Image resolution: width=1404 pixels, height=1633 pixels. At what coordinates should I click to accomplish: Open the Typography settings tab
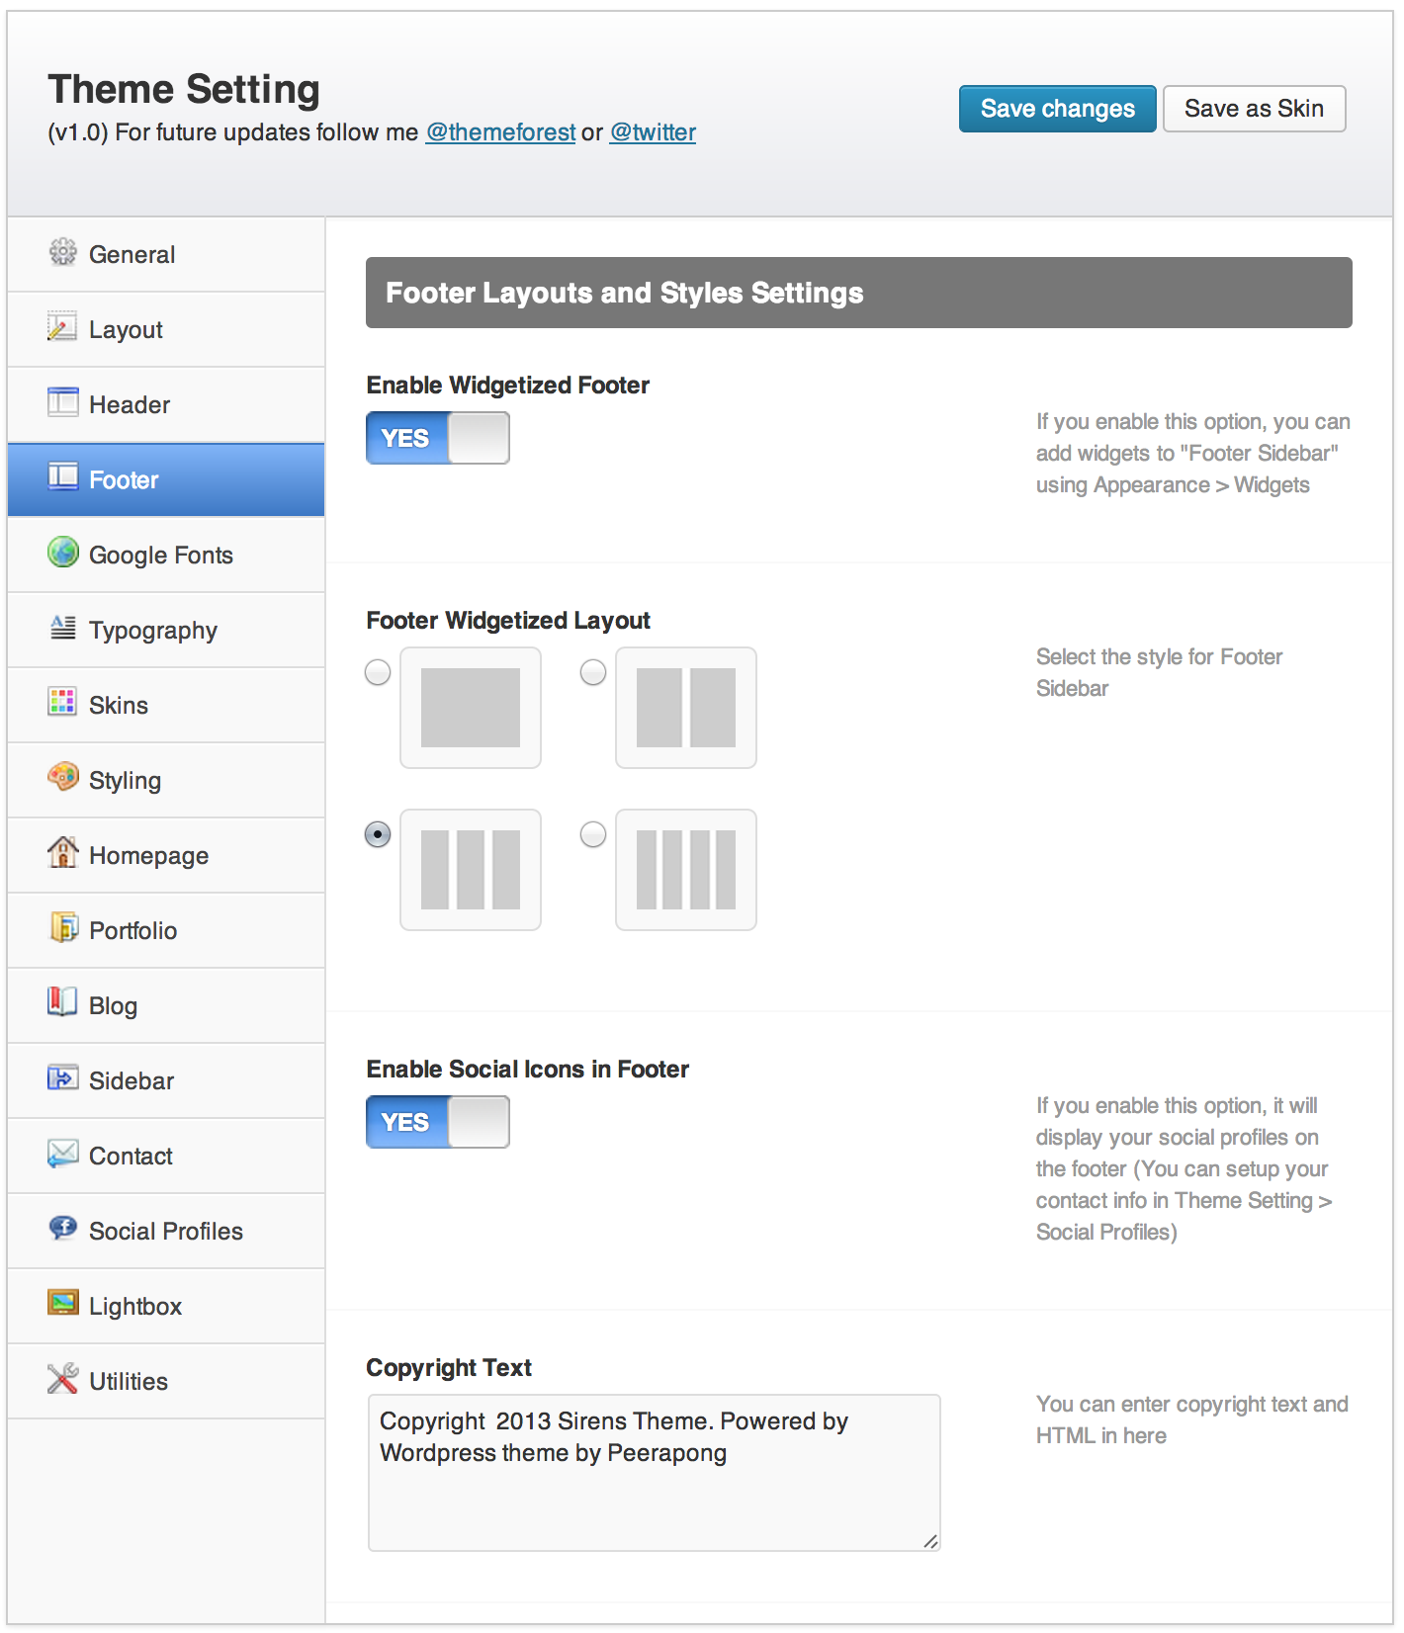click(153, 631)
